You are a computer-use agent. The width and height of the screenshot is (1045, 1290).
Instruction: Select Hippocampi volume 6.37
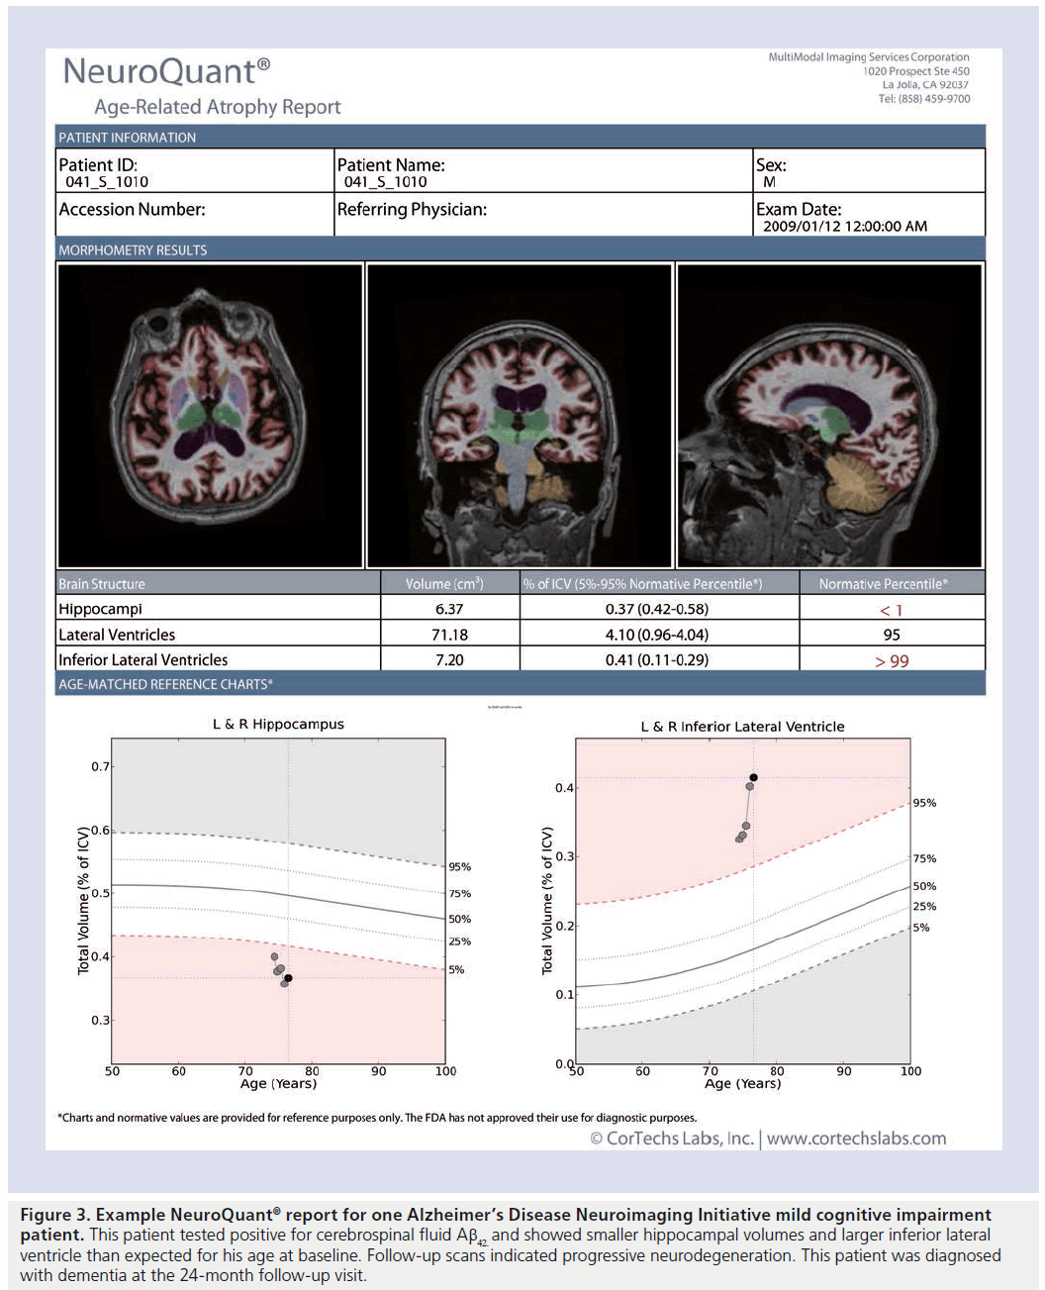coord(449,609)
